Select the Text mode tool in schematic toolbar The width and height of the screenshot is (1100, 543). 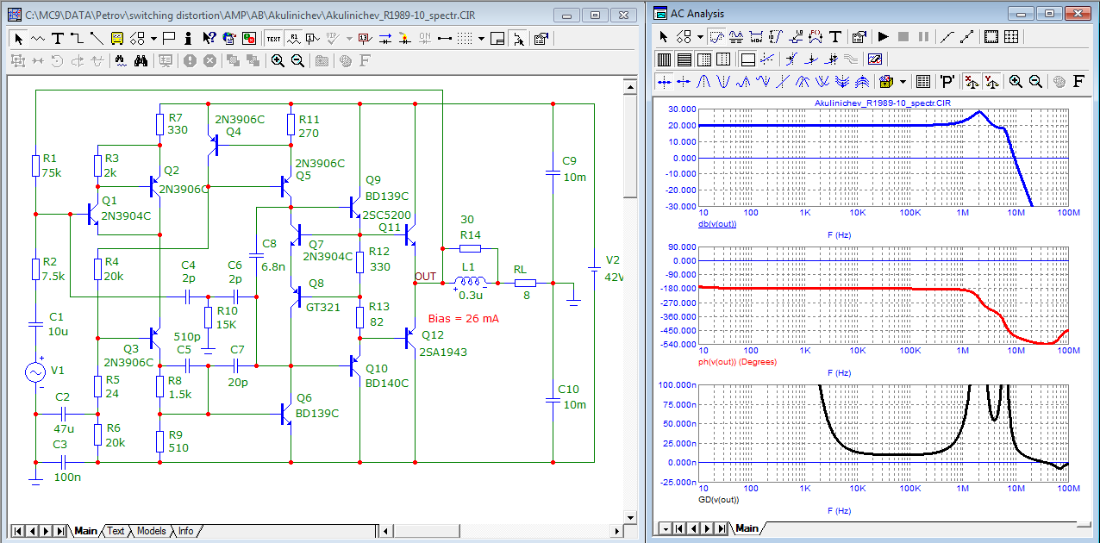coord(57,38)
